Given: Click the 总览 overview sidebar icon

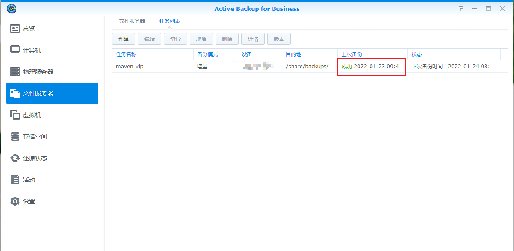Looking at the screenshot, I should pyautogui.click(x=15, y=29).
